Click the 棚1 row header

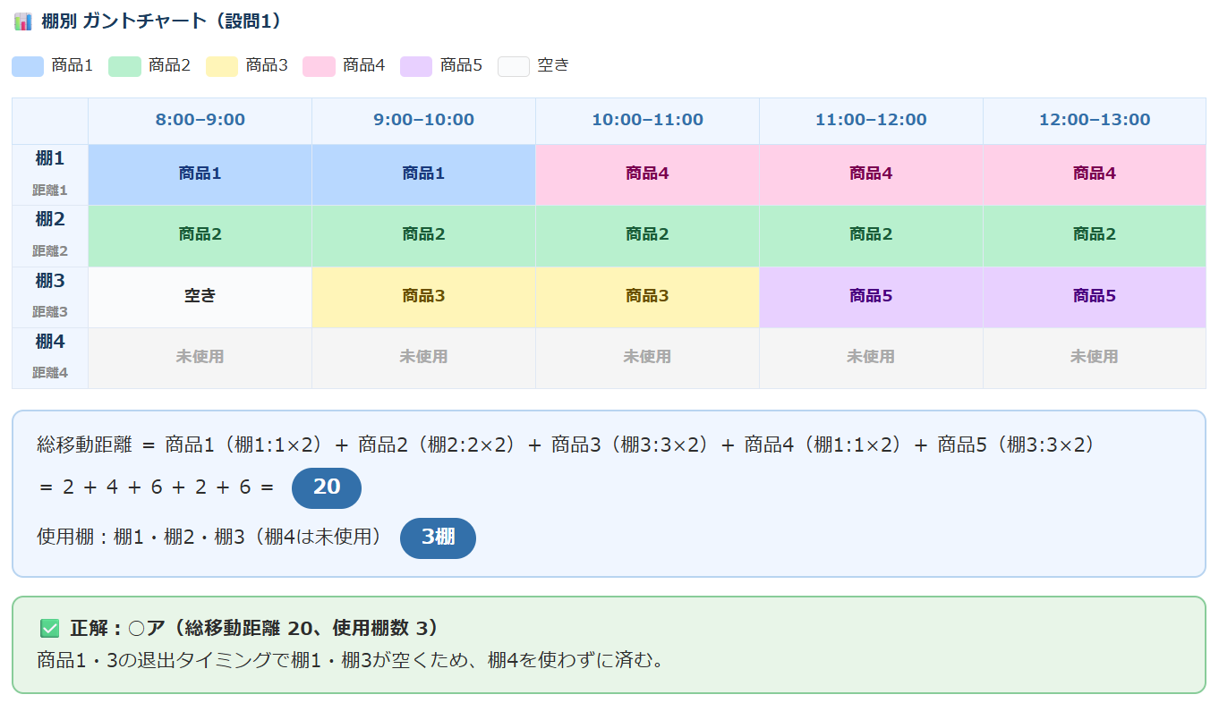click(x=50, y=174)
